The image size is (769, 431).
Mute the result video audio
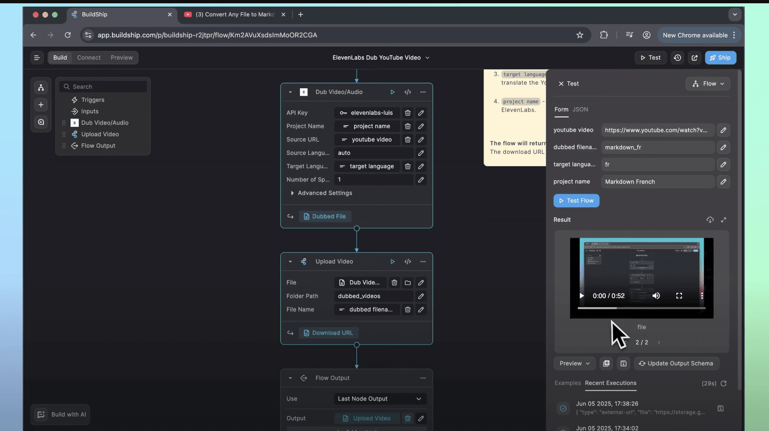pos(656,296)
